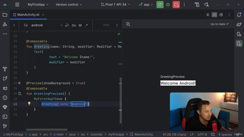This screenshot has height=137, width=244.
Task: Switch to Code-only editor view
Action: 207,15
